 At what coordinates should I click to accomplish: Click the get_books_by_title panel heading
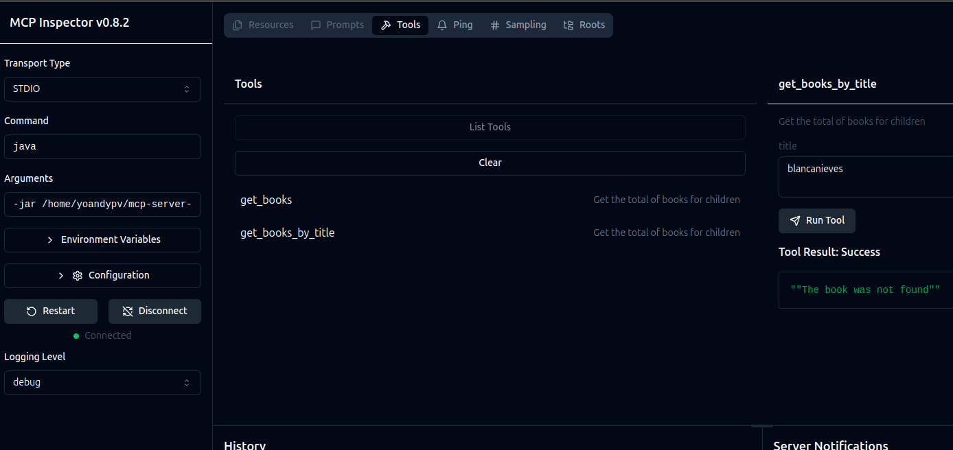pos(827,84)
